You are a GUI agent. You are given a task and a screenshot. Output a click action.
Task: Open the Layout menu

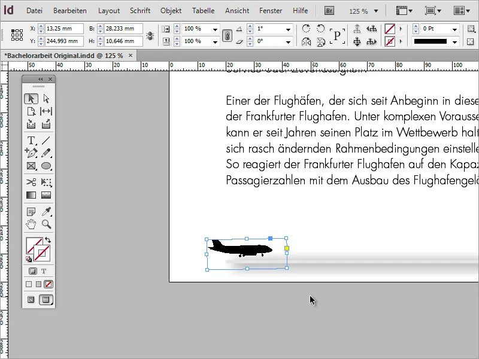tap(109, 11)
